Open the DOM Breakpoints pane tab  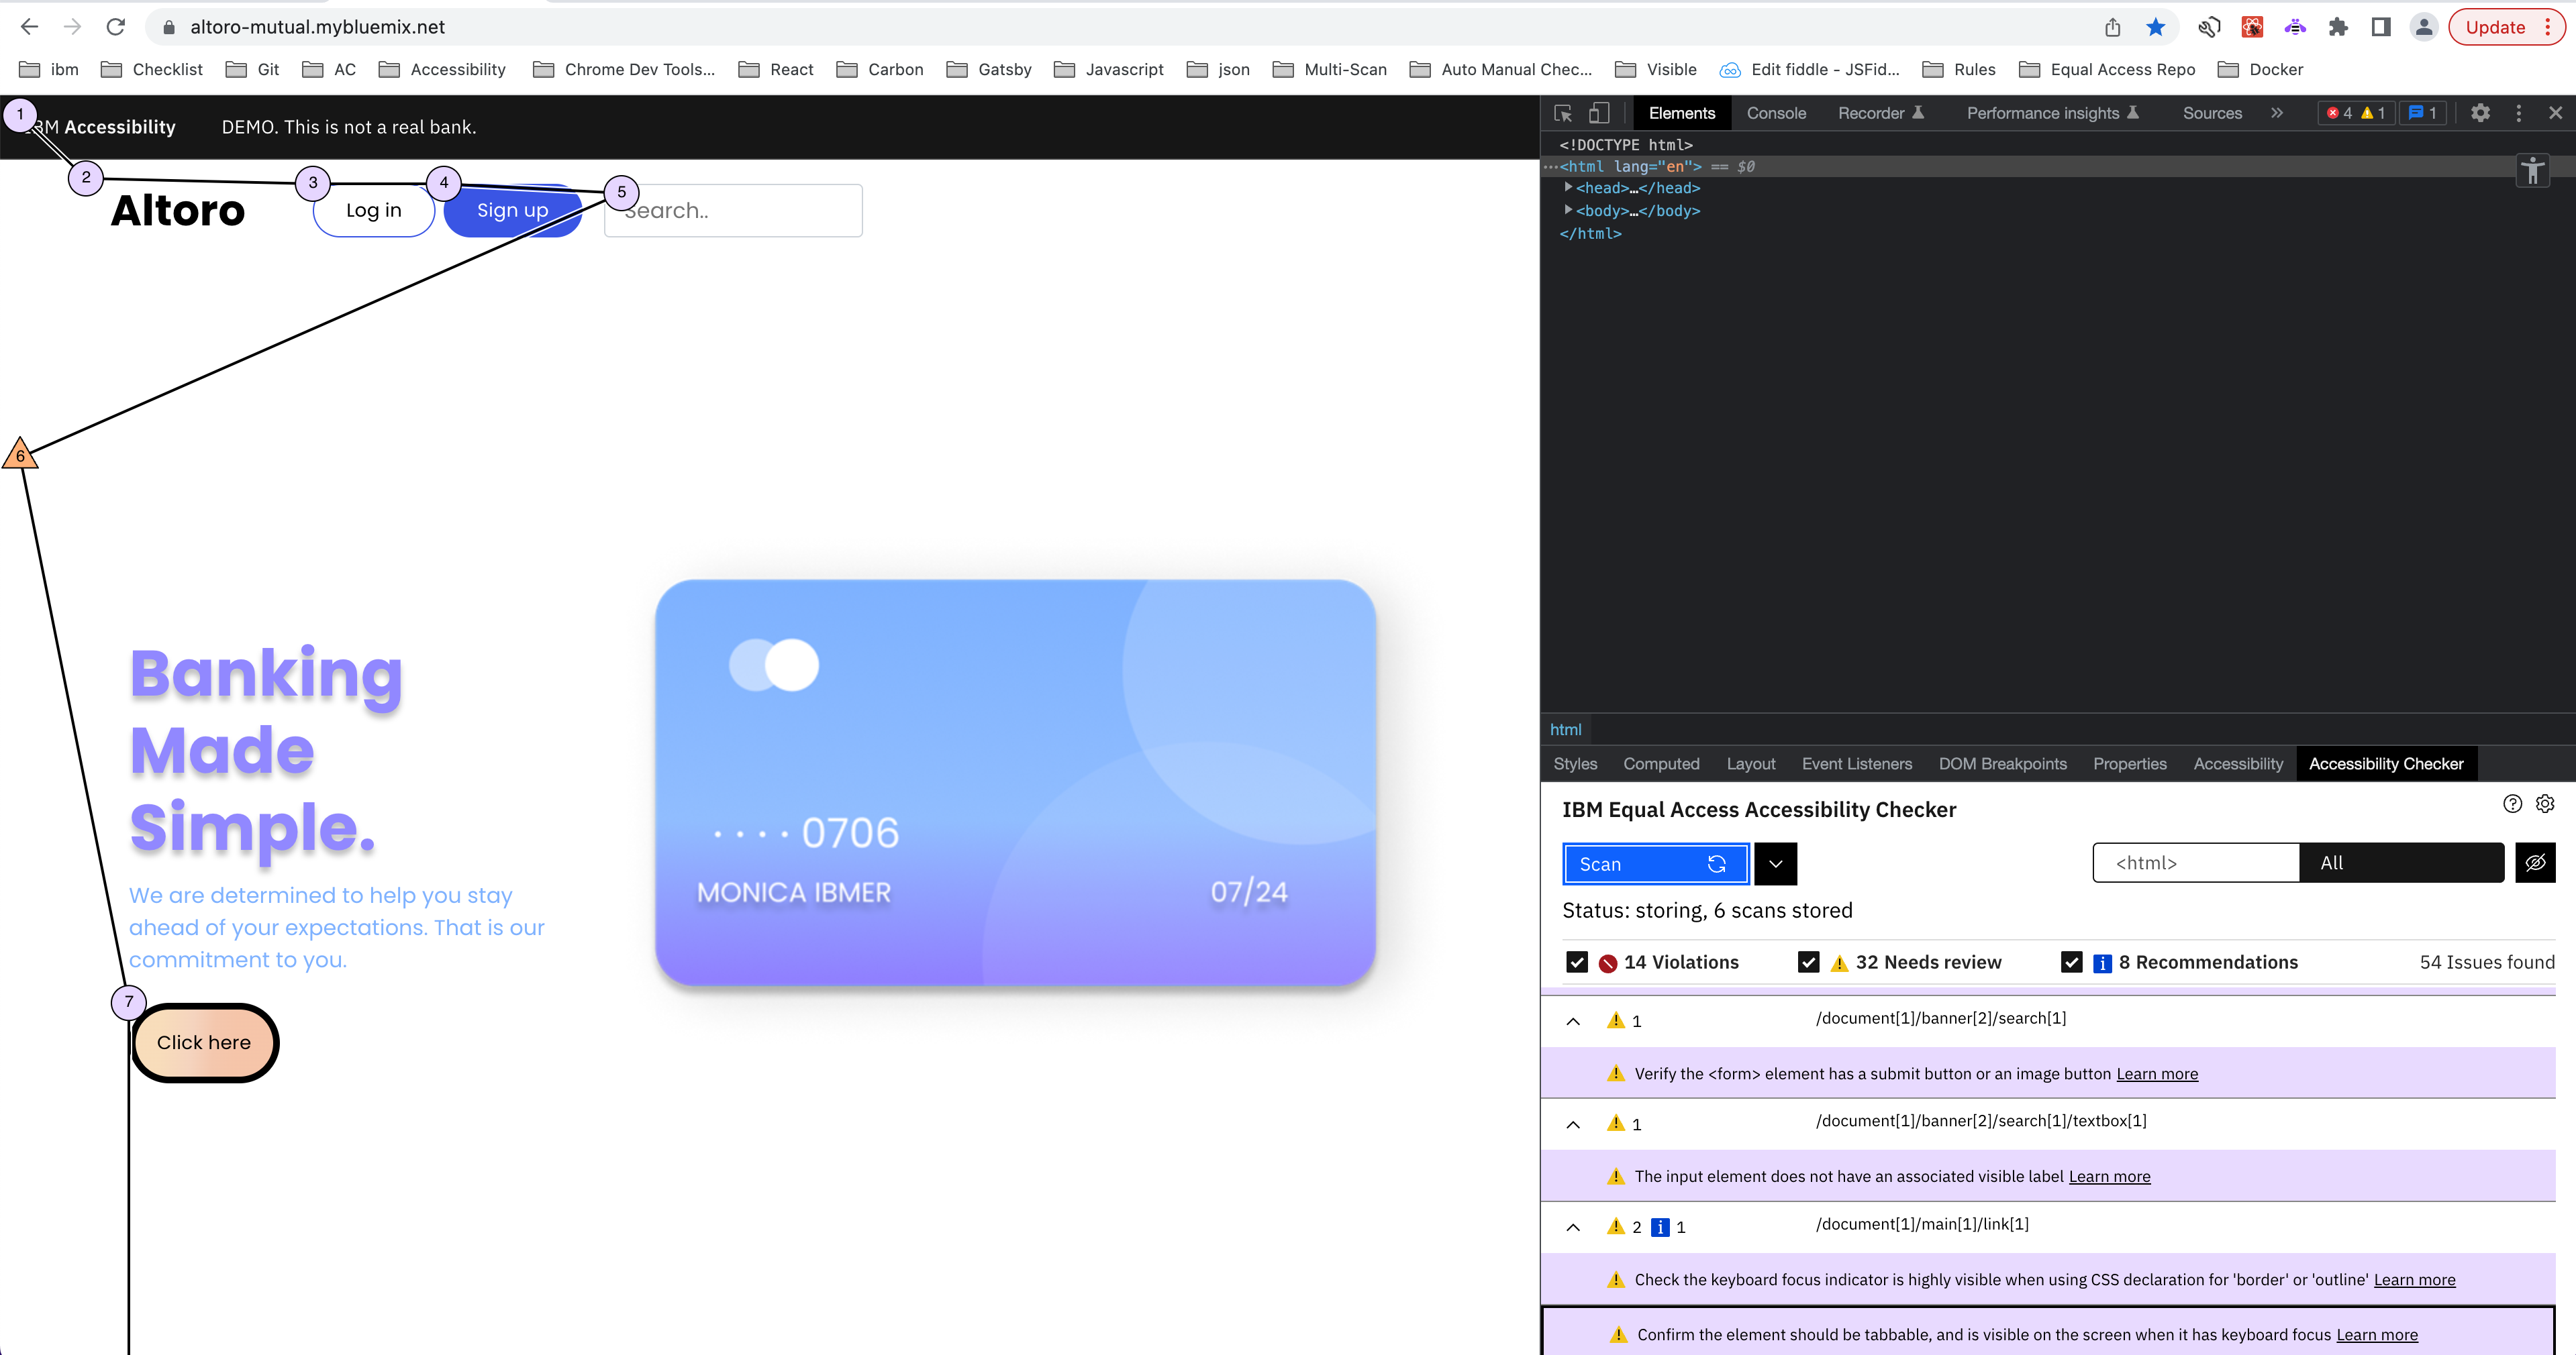coord(2002,763)
